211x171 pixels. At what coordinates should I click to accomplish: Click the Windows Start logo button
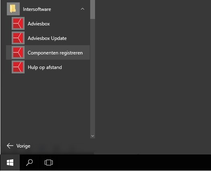10,163
